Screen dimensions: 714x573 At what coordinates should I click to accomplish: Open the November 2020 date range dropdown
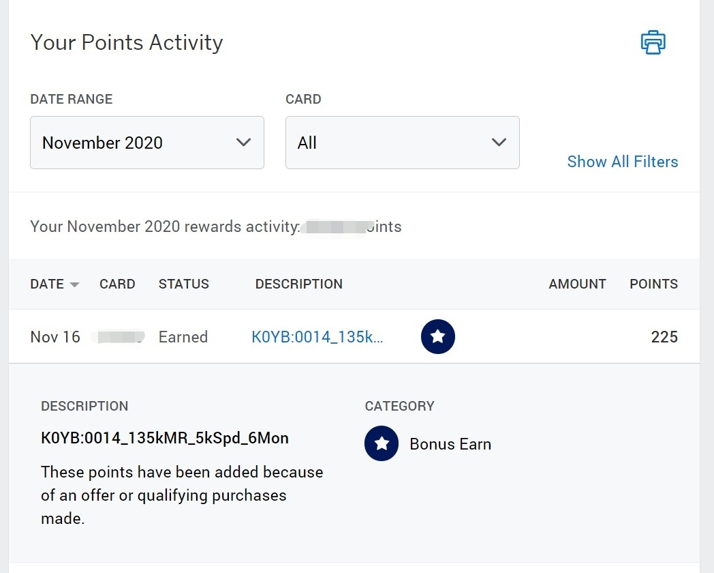pyautogui.click(x=146, y=143)
